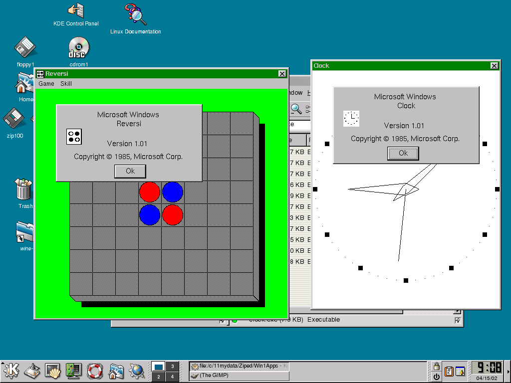Open the Reversi window menu icon in title bar
The image size is (511, 383).
tap(40, 74)
